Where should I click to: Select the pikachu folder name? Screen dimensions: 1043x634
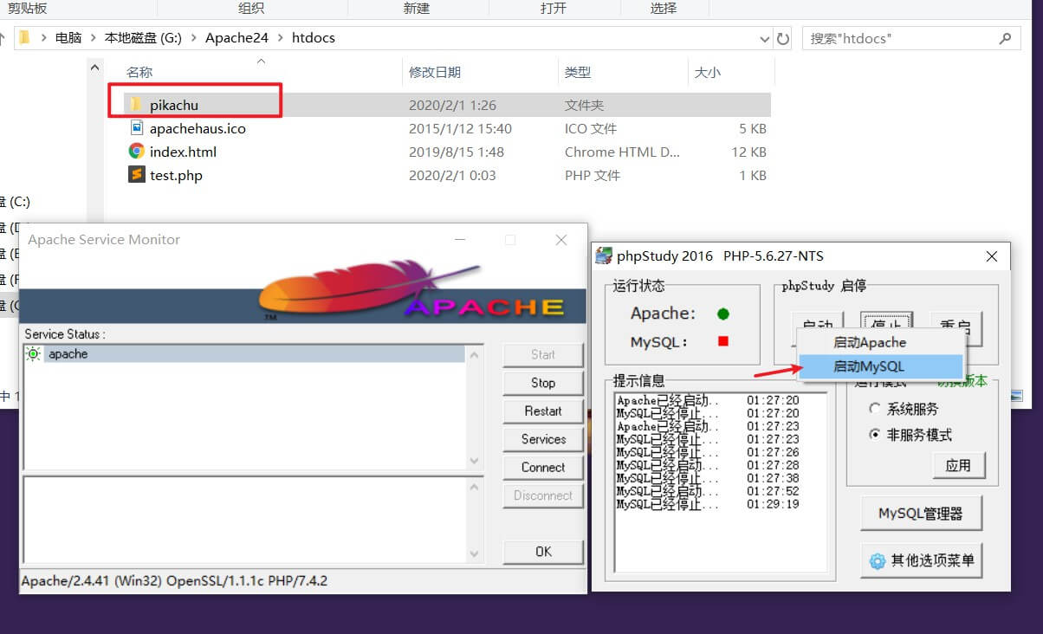[174, 105]
